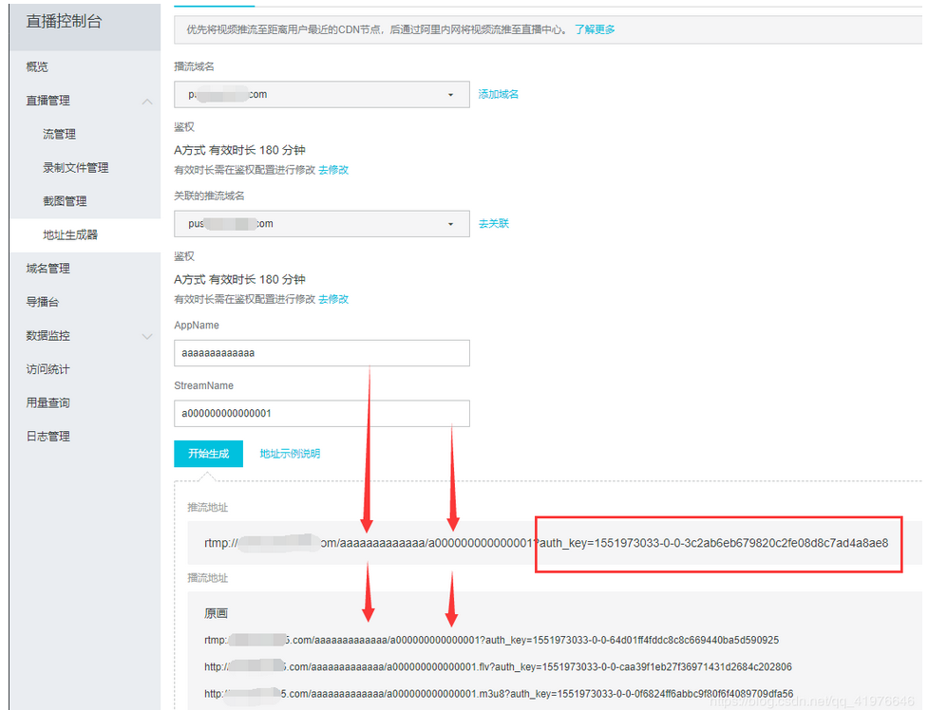Open 访问统计 page
Screen dimensions: 928x710
47,369
